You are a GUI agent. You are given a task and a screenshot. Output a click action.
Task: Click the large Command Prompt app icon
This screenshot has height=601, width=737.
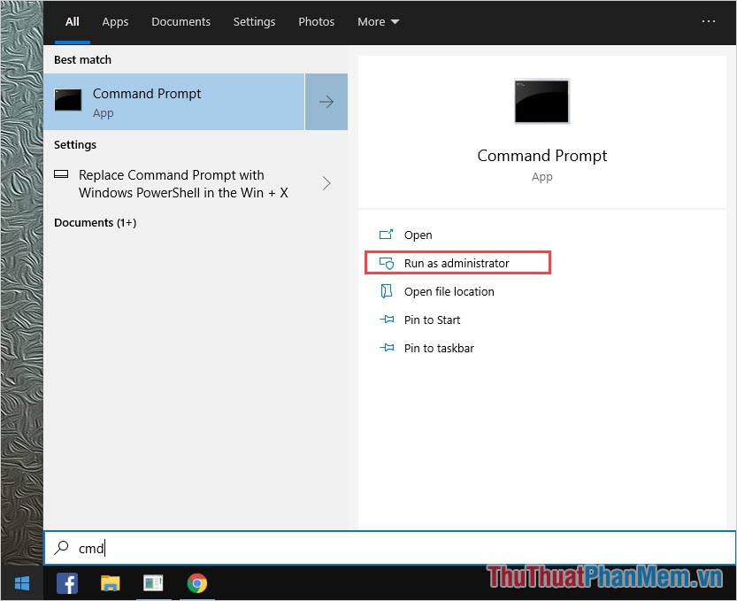541,101
